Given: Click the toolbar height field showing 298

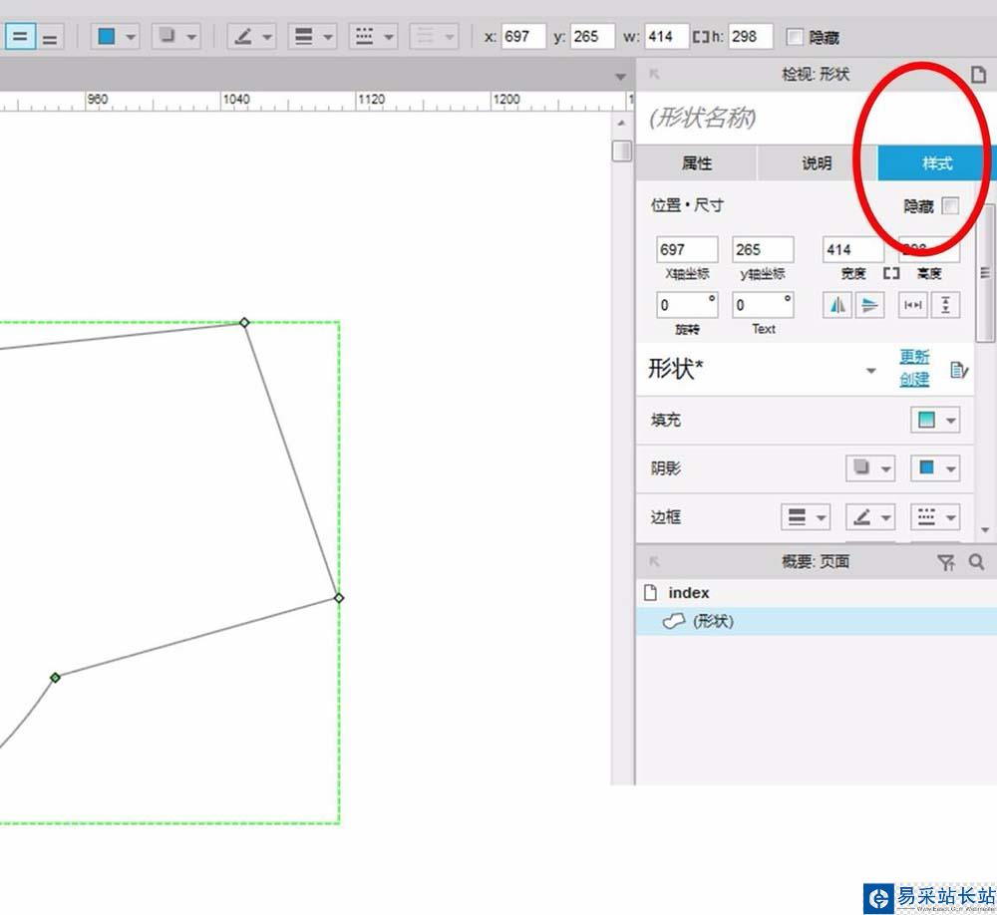Looking at the screenshot, I should tap(751, 36).
